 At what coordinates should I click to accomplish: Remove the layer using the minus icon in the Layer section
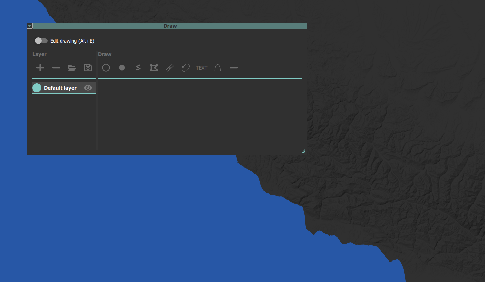[56, 68]
